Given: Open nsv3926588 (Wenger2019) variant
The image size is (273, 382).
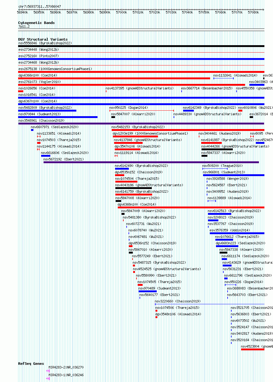Looking at the screenshot, I should coord(228,179).
